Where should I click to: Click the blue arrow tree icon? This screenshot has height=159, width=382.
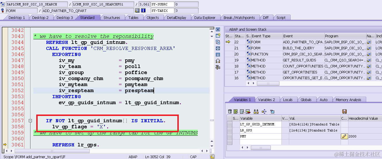point(264,111)
